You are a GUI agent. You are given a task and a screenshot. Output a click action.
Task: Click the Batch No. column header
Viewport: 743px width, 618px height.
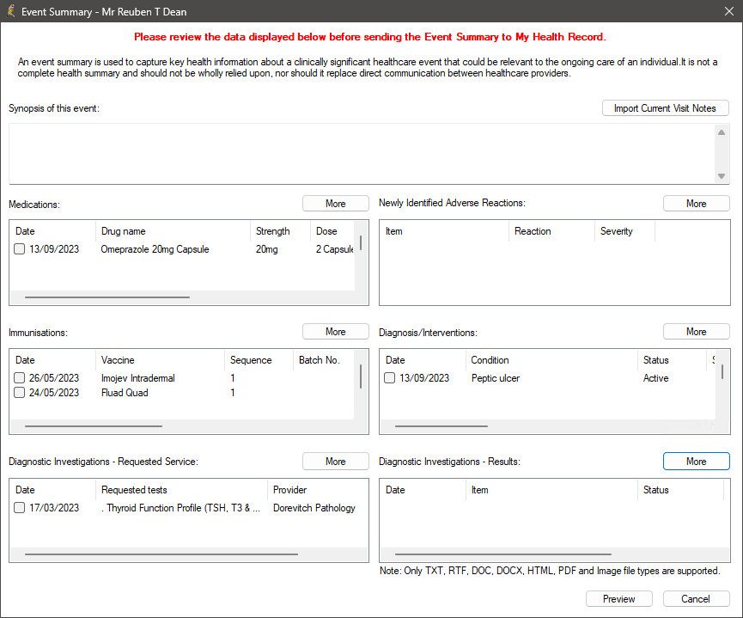tap(324, 360)
